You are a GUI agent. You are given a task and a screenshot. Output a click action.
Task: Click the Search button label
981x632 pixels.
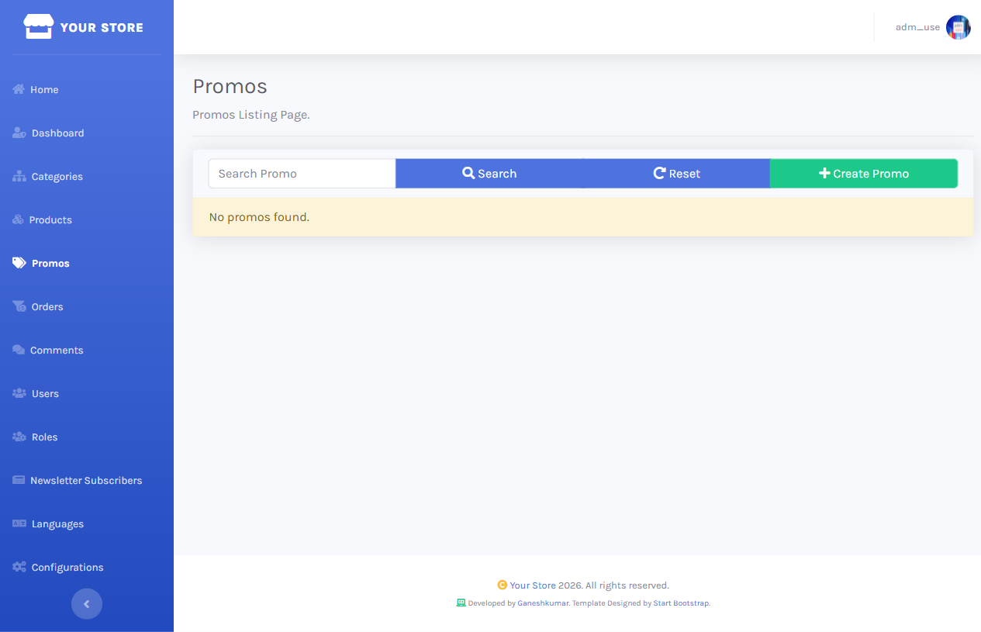tap(497, 174)
